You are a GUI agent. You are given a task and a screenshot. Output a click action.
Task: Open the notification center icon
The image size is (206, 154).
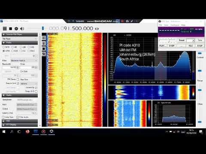tap(201, 132)
